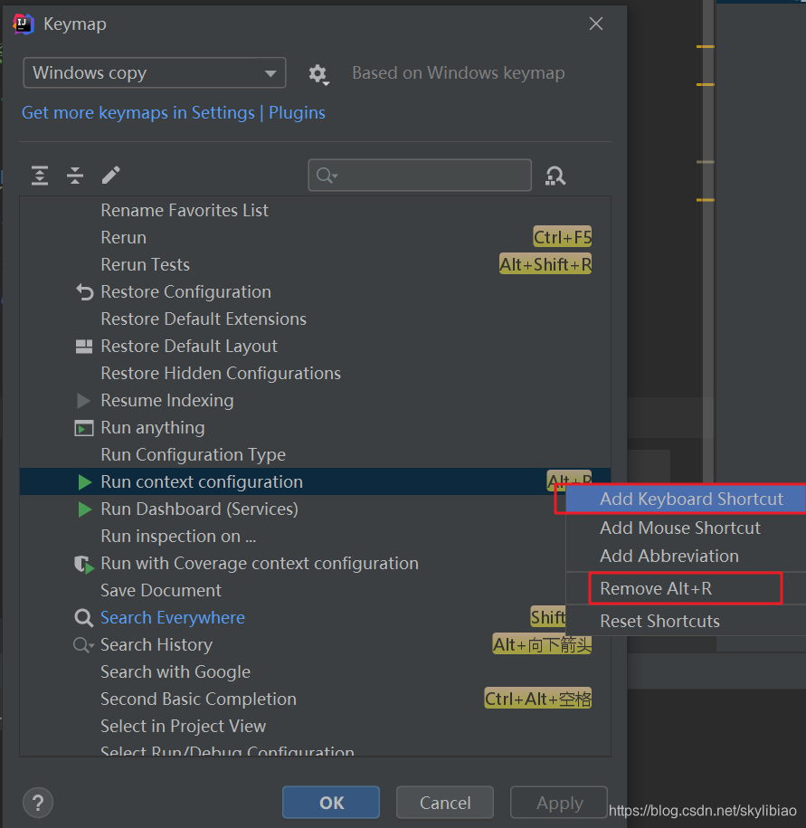Open the keymap gear options menu
Viewport: 806px width, 828px height.
coord(318,74)
